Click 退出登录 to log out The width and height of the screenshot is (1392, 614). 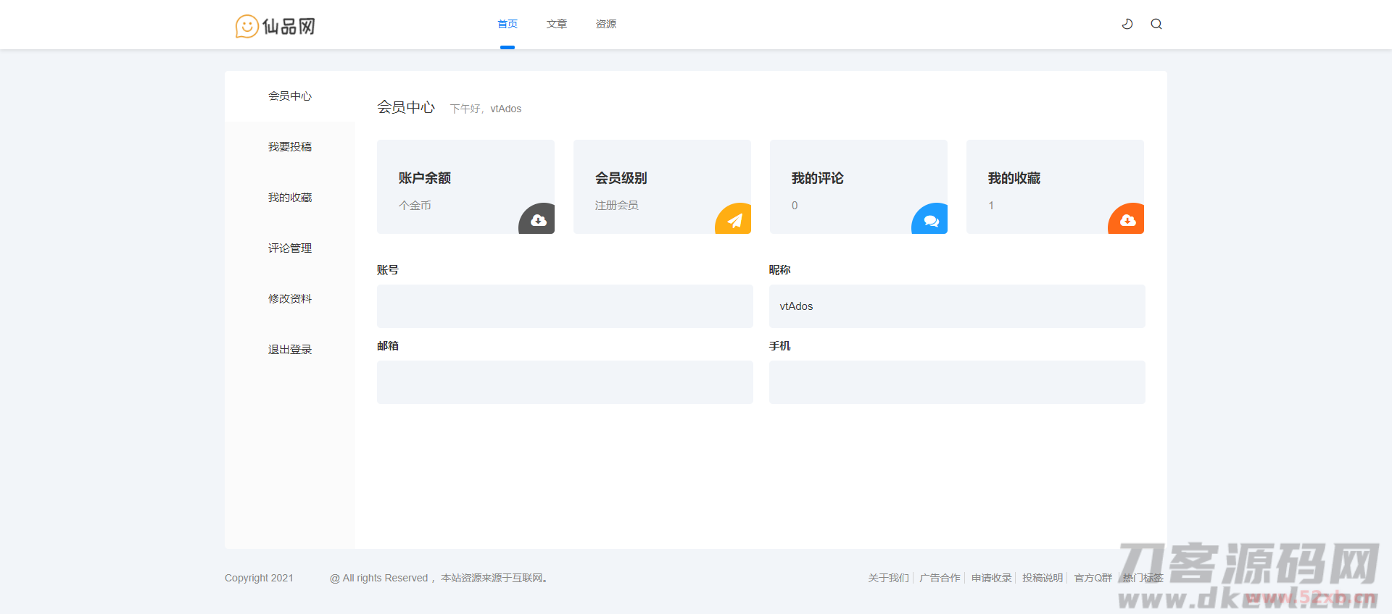point(290,350)
